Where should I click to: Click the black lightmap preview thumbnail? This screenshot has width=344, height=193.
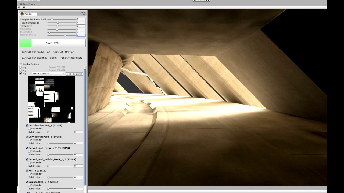51,99
